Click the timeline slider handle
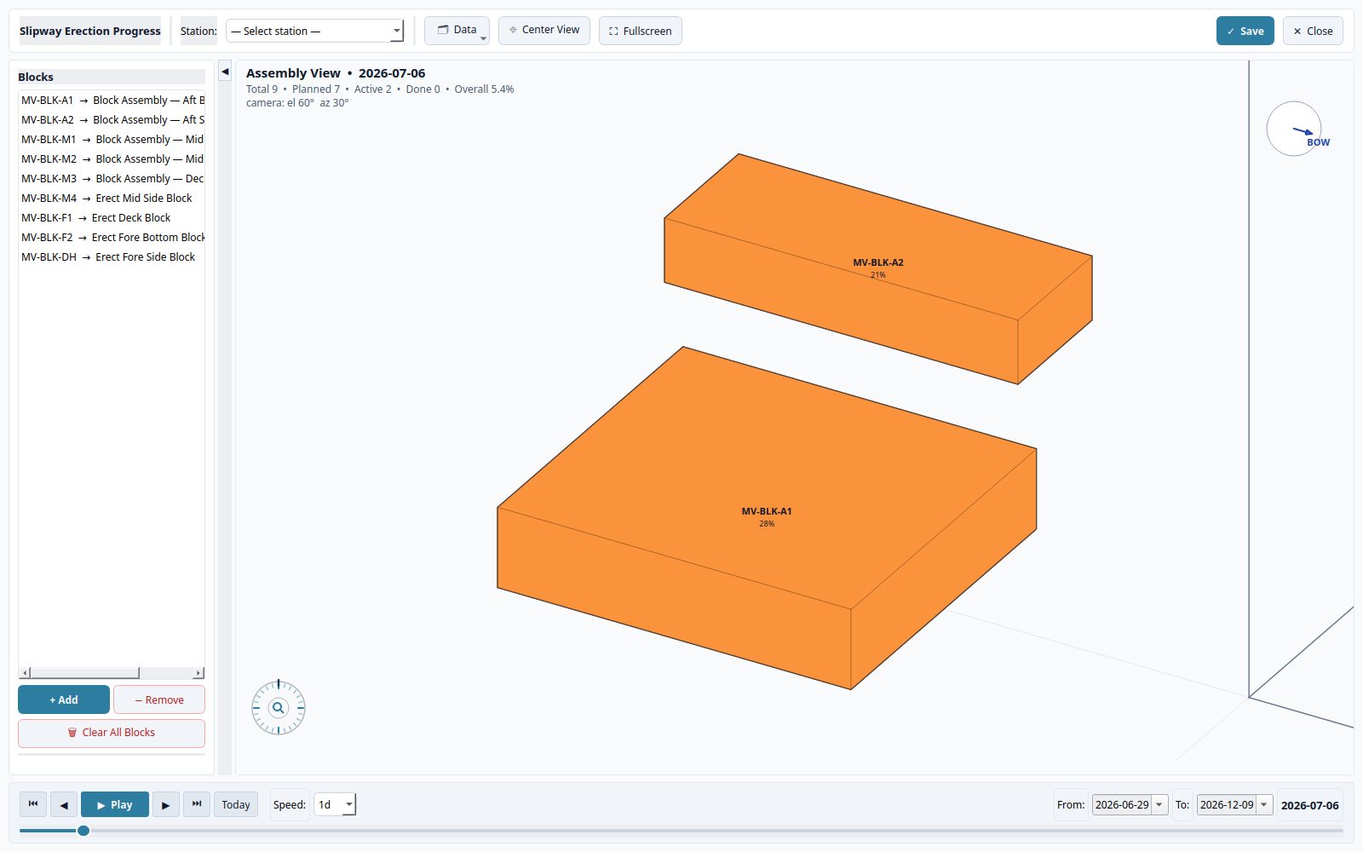This screenshot has width=1363, height=852. coord(83,831)
